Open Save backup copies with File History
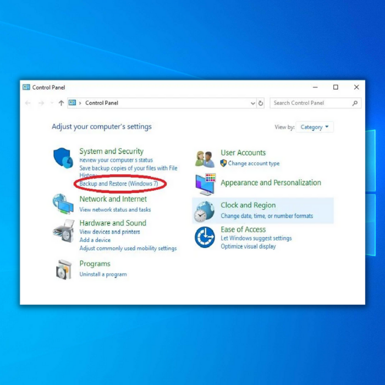This screenshot has height=385, width=385. click(128, 171)
